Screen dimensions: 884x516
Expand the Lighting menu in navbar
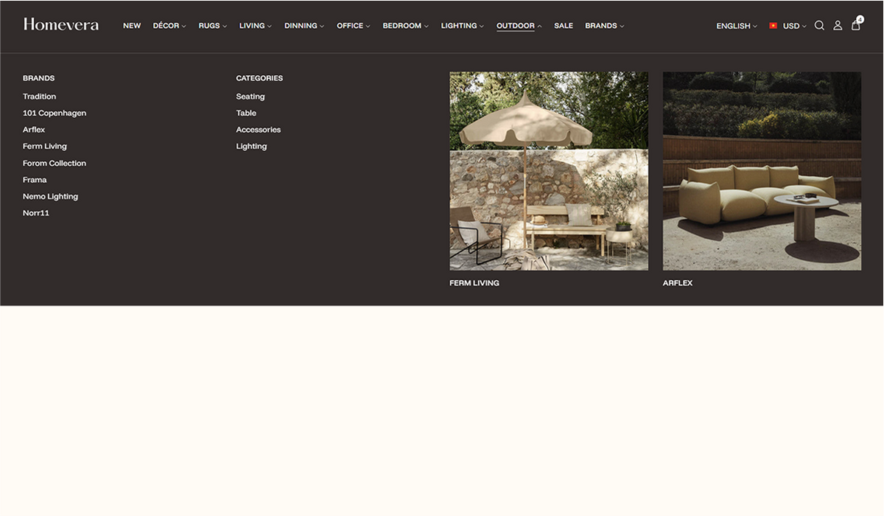[x=462, y=26]
